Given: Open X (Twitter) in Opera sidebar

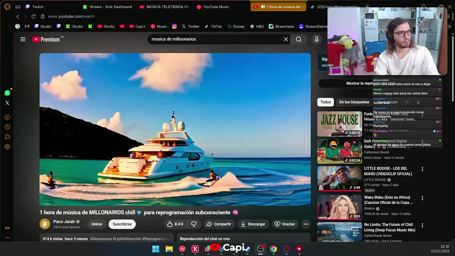Looking at the screenshot, I should click(x=7, y=103).
